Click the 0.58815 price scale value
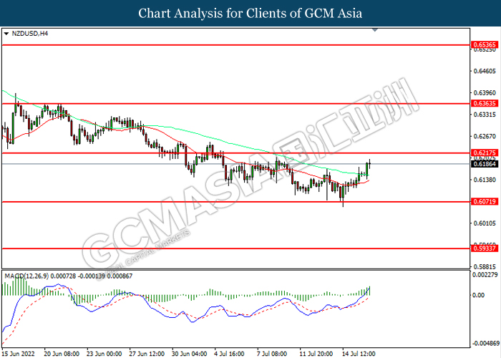The image size is (501, 358). pos(485,266)
